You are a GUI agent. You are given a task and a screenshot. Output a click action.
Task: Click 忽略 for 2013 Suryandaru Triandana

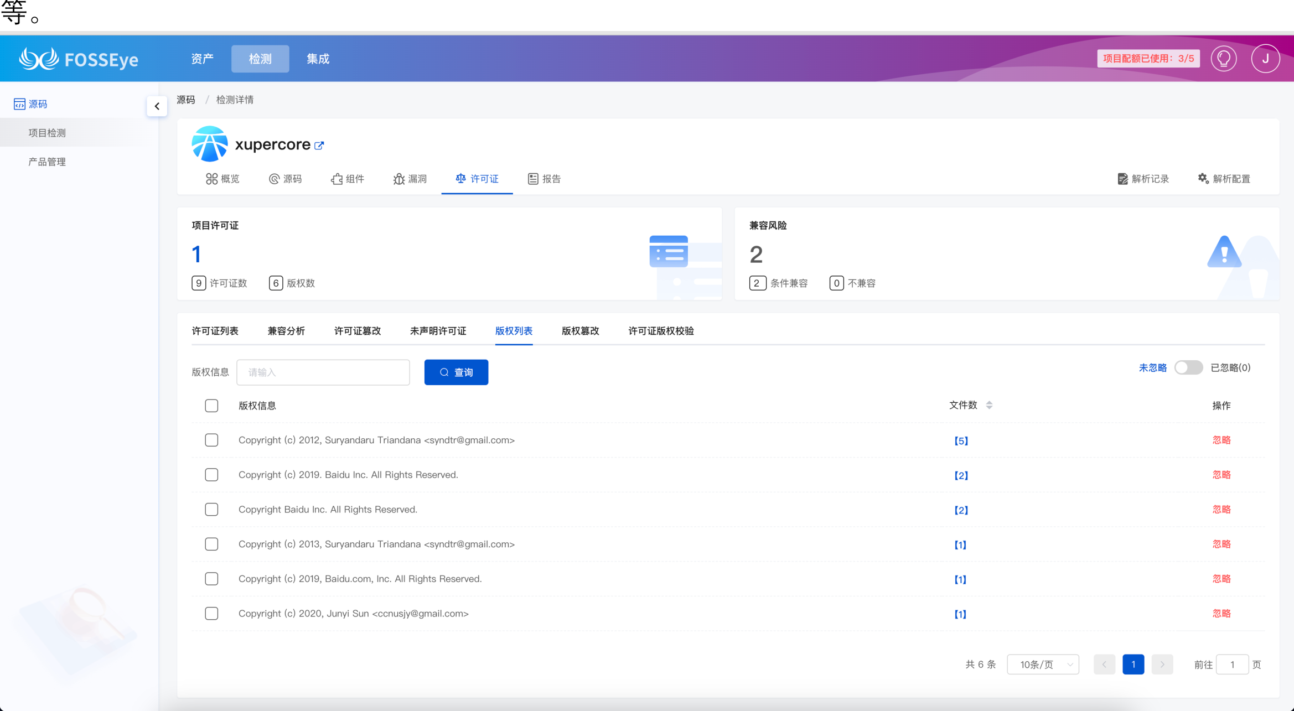point(1221,544)
